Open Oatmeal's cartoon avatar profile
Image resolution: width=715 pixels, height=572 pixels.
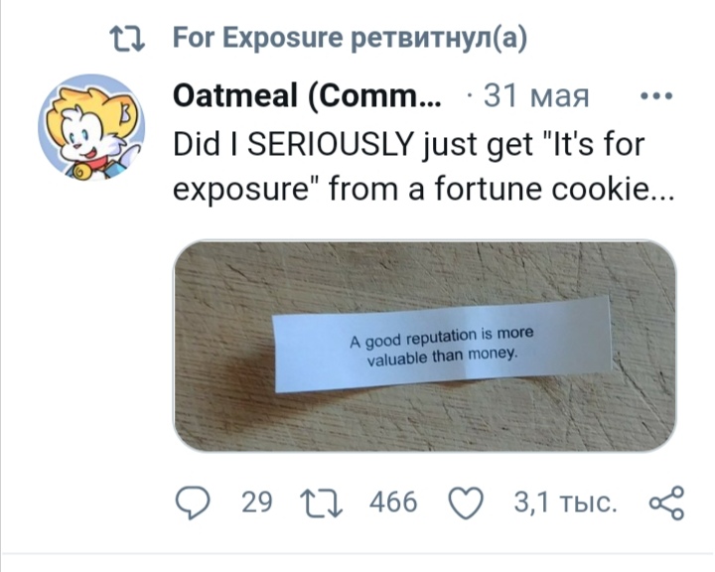(91, 127)
